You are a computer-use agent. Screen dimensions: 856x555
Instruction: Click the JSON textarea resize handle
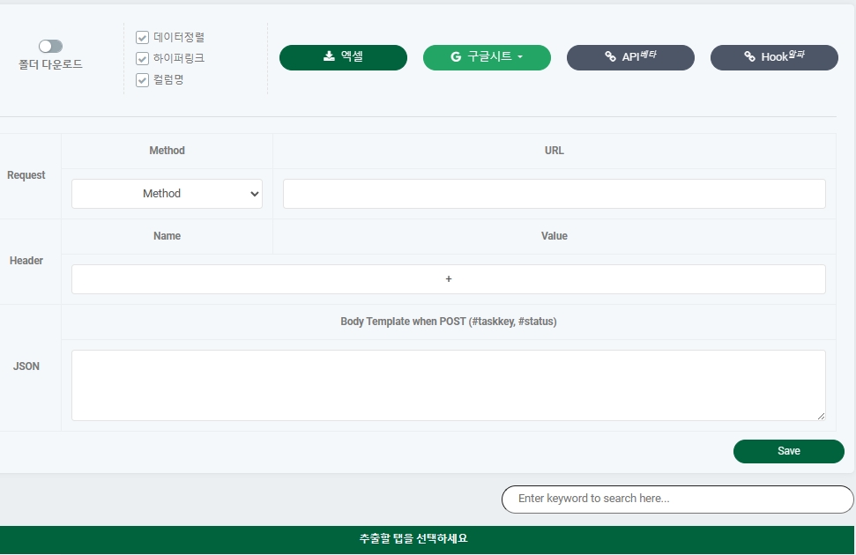pyautogui.click(x=821, y=416)
